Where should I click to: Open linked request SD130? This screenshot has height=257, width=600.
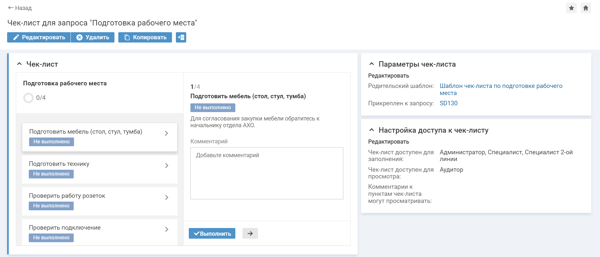tap(448, 103)
